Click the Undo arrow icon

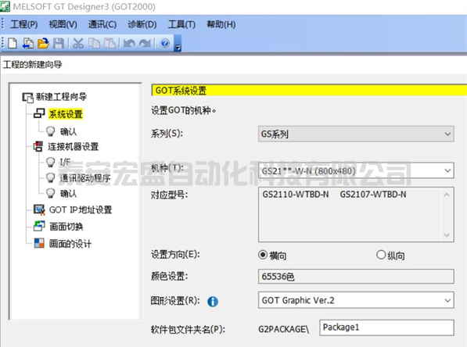click(129, 44)
